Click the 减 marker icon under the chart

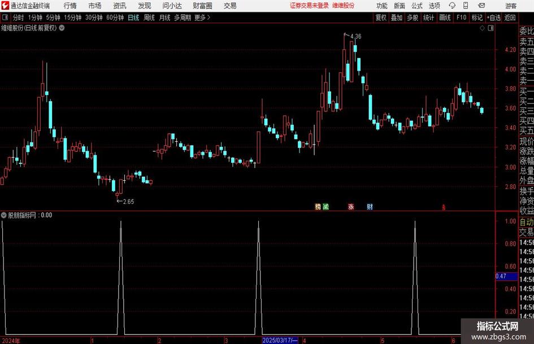click(x=325, y=206)
